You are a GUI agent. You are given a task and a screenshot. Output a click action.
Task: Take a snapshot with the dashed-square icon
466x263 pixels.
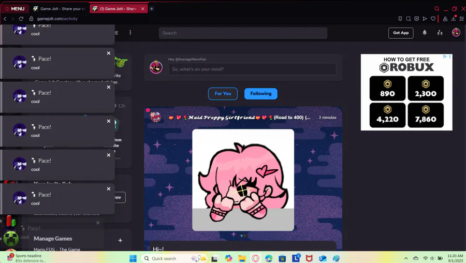tap(409, 19)
